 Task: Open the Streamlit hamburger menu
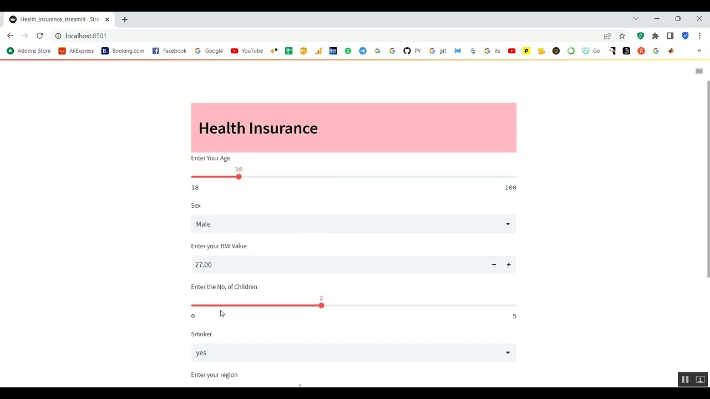click(x=699, y=71)
